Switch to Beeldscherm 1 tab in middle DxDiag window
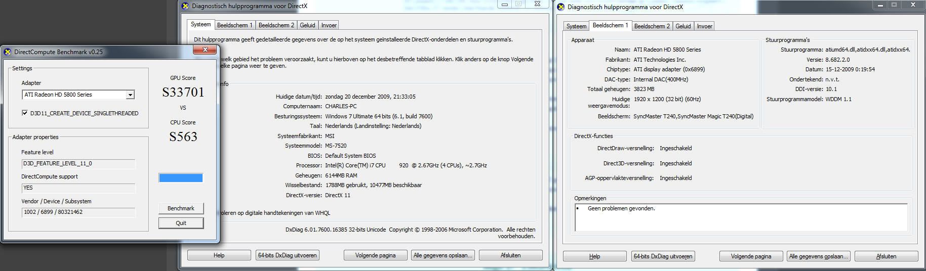Image resolution: width=926 pixels, height=271 pixels. click(234, 25)
